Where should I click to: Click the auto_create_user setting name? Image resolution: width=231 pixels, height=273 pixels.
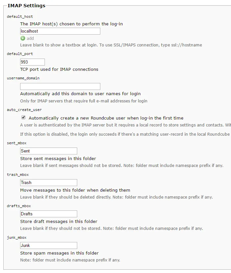[x=24, y=110]
